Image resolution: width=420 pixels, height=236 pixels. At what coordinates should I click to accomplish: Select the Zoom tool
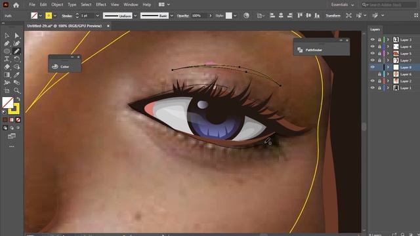[17, 90]
